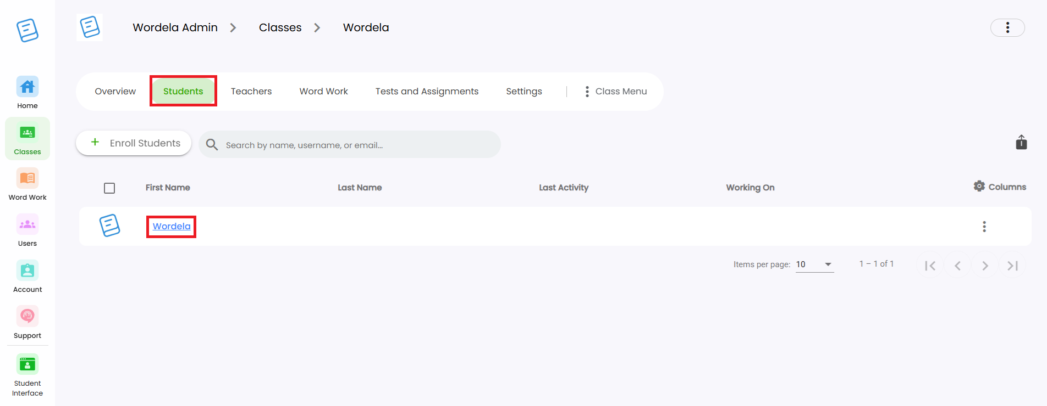The height and width of the screenshot is (406, 1047).
Task: Switch to Student Interface
Action: tap(27, 375)
